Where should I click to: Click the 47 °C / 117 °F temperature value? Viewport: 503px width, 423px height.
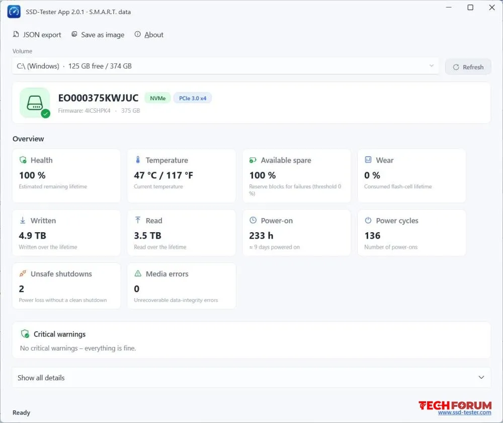pos(163,175)
